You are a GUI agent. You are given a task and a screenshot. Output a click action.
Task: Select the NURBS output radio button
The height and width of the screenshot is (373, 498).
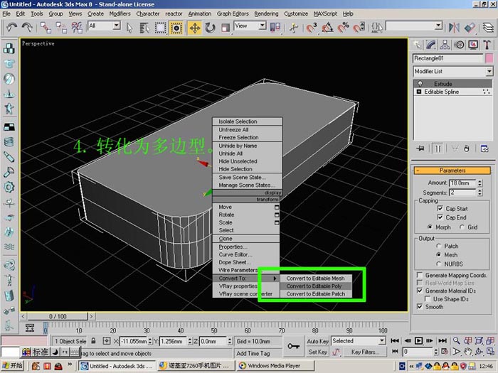[439, 264]
